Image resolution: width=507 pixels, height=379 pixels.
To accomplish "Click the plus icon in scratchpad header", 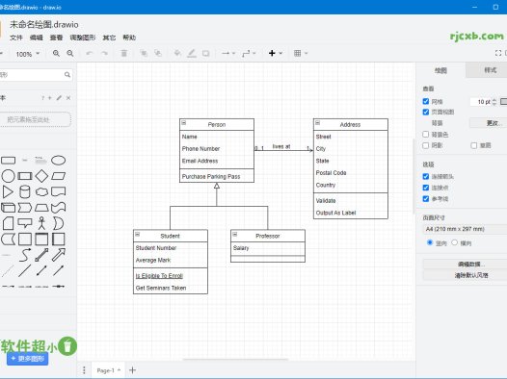I will (x=50, y=98).
